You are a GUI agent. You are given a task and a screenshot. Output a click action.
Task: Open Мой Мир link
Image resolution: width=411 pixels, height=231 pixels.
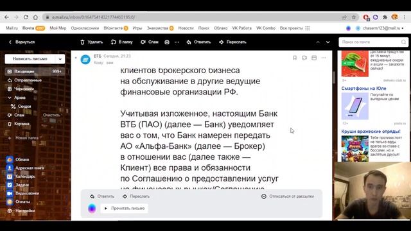pos(58,28)
